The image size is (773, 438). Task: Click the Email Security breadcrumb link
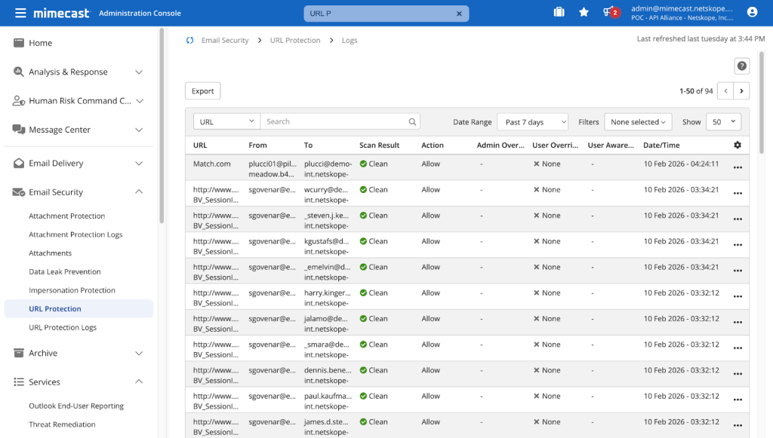225,41
